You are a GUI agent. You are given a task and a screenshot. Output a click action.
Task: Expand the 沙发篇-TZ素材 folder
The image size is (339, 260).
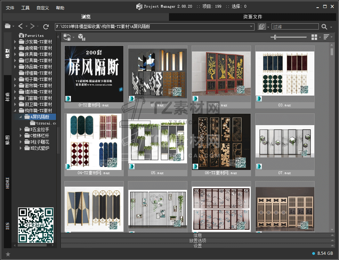click(15, 42)
